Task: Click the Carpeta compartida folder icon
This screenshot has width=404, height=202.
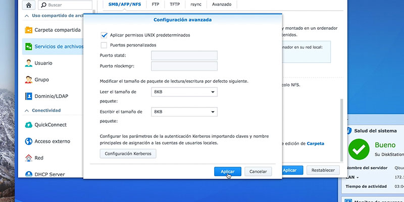Action: click(29, 30)
